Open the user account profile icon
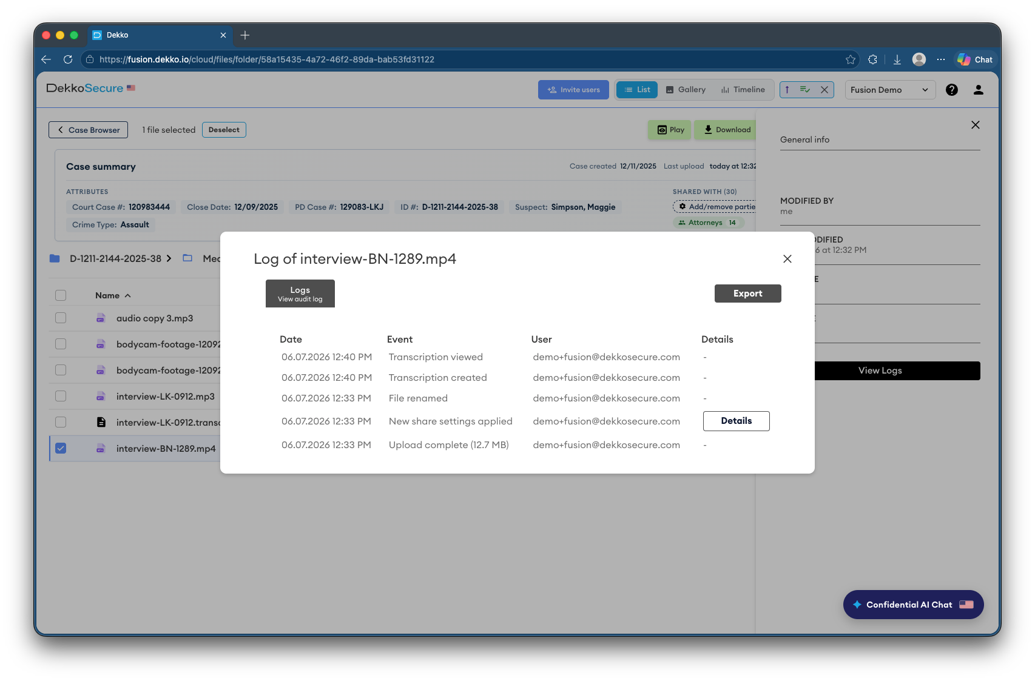This screenshot has width=1035, height=681. (x=979, y=90)
